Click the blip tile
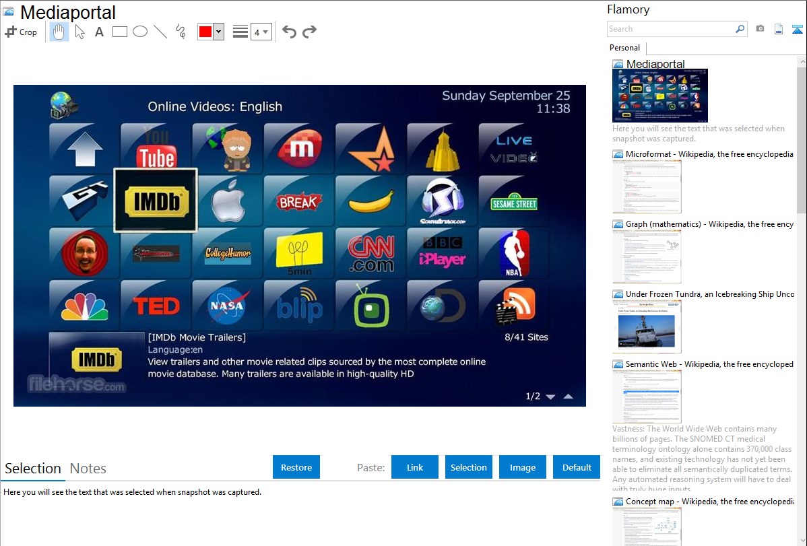 tap(298, 306)
